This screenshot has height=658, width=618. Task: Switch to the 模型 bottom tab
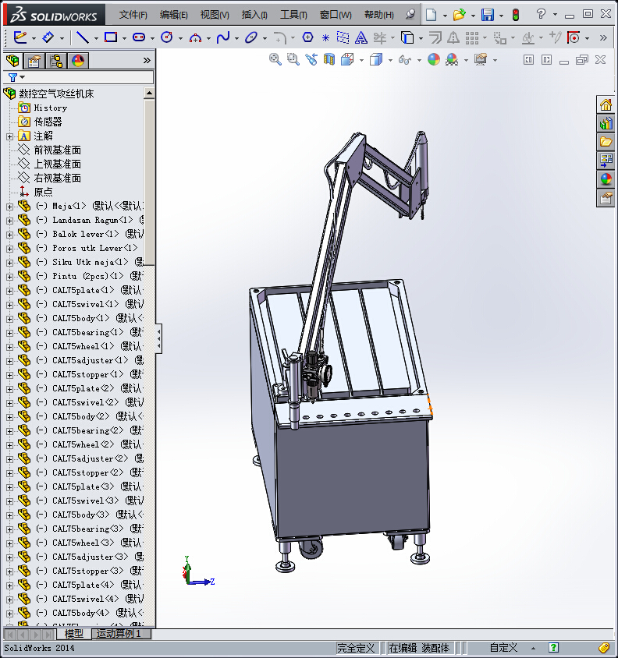coord(74,634)
